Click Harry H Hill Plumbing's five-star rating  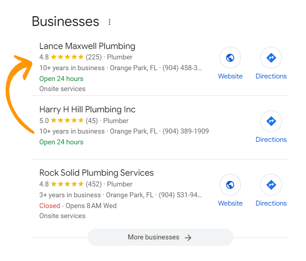click(67, 121)
